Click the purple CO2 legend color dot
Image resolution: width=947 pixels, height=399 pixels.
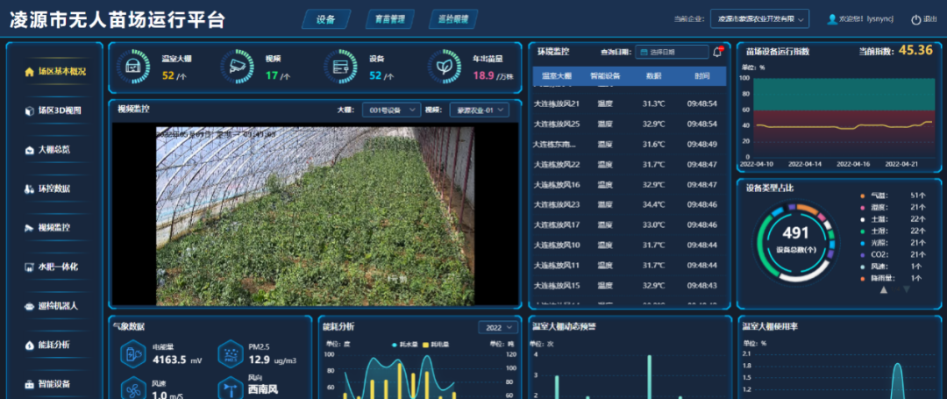(863, 254)
